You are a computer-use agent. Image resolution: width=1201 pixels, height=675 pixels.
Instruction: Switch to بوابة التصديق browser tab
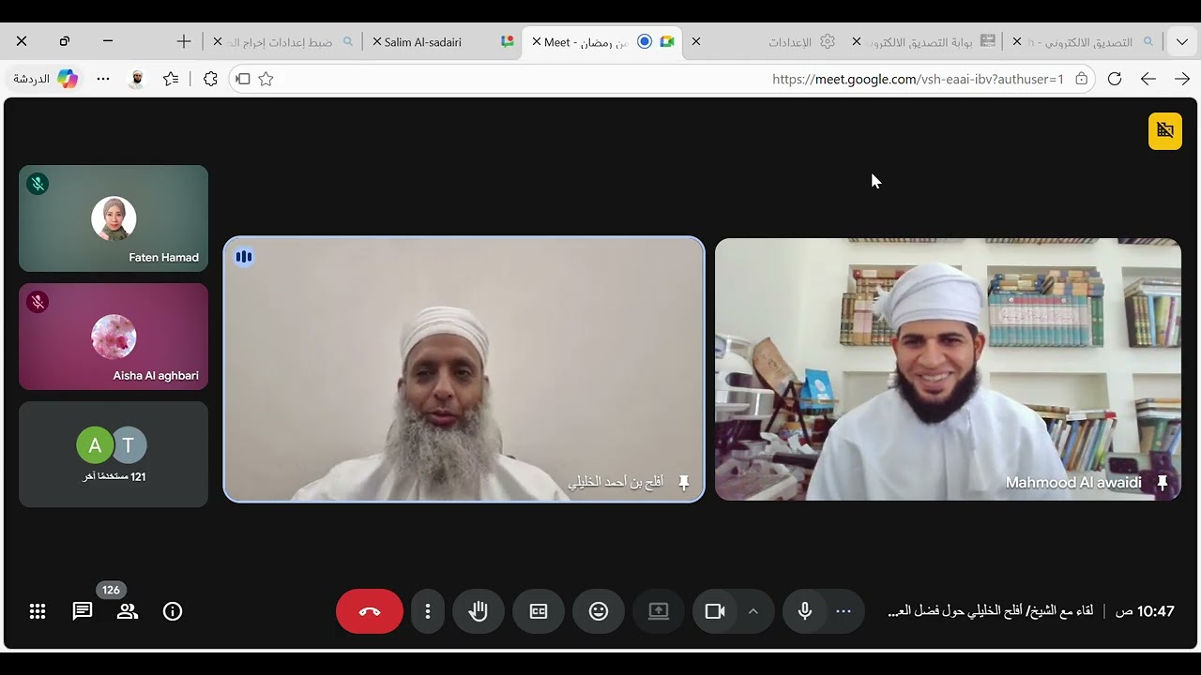tap(924, 42)
